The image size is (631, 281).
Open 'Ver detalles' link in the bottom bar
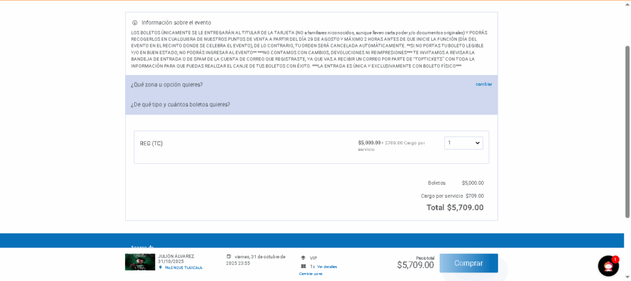pos(327,267)
